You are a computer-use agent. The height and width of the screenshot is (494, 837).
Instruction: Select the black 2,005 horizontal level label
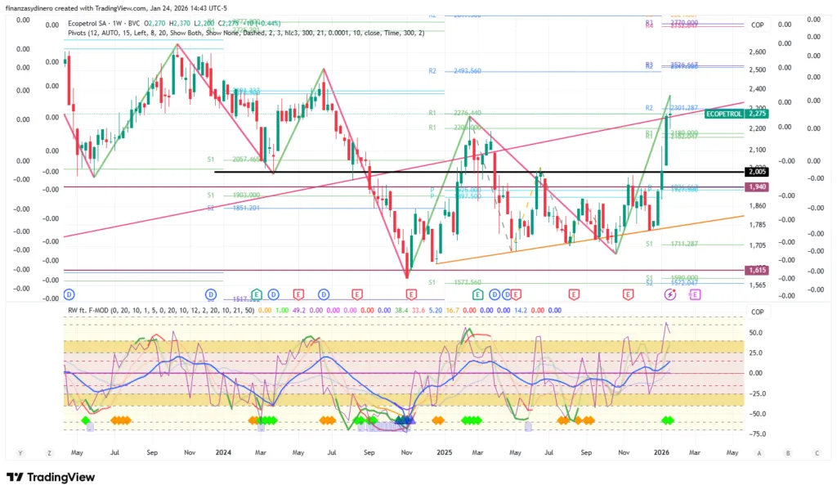pyautogui.click(x=756, y=172)
